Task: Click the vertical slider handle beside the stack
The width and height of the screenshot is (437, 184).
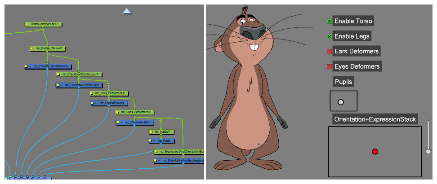Action: coord(428,152)
